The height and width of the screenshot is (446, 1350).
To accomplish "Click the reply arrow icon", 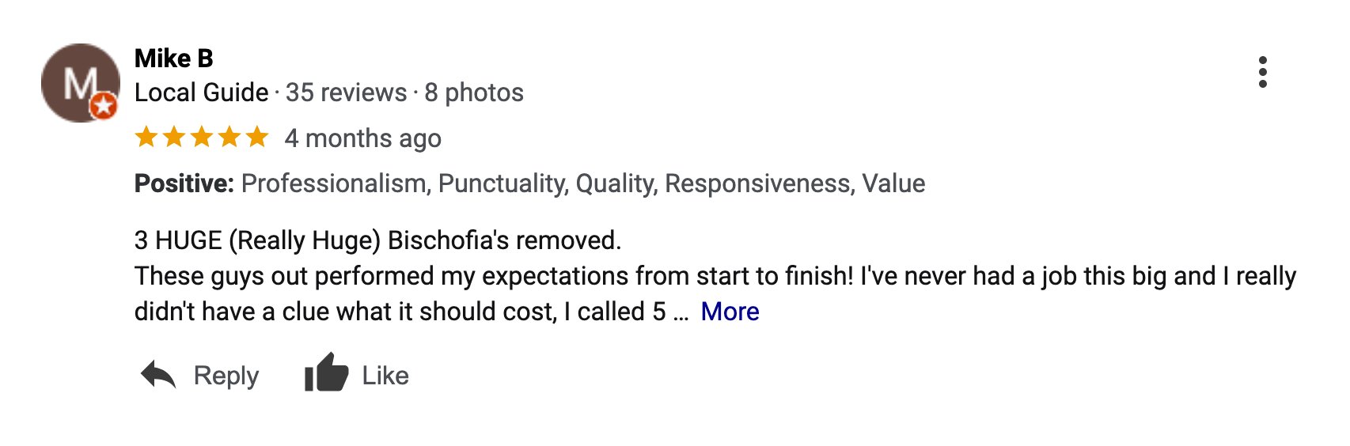I will (x=158, y=375).
